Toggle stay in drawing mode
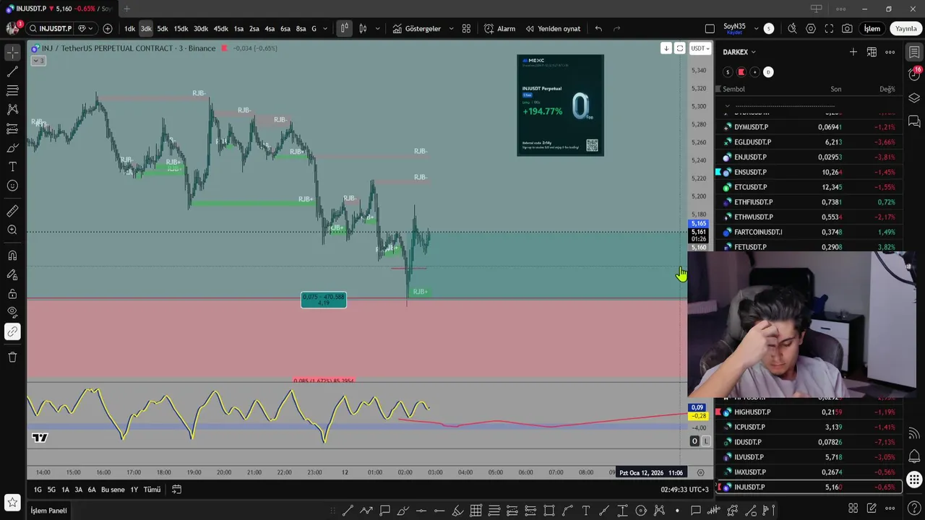The image size is (925, 520). [x=12, y=274]
